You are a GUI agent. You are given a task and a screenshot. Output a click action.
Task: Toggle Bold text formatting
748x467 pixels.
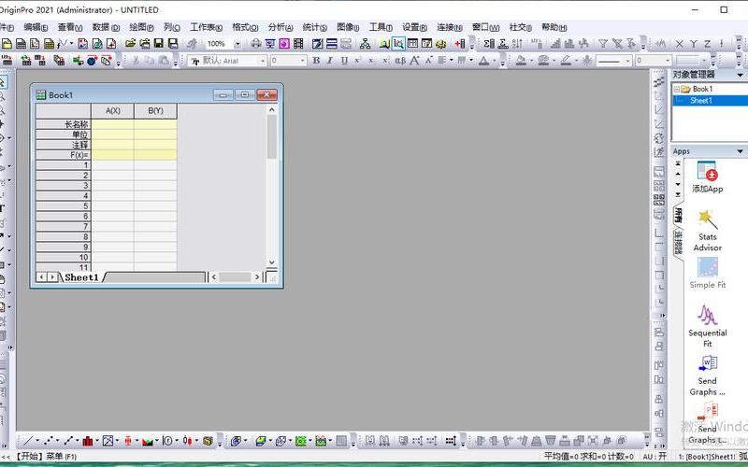(316, 61)
